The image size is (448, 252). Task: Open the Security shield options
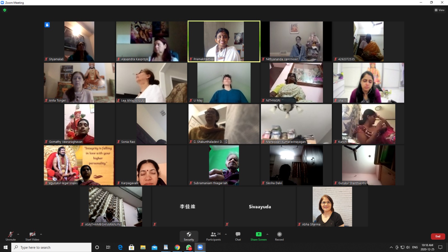[x=189, y=236]
